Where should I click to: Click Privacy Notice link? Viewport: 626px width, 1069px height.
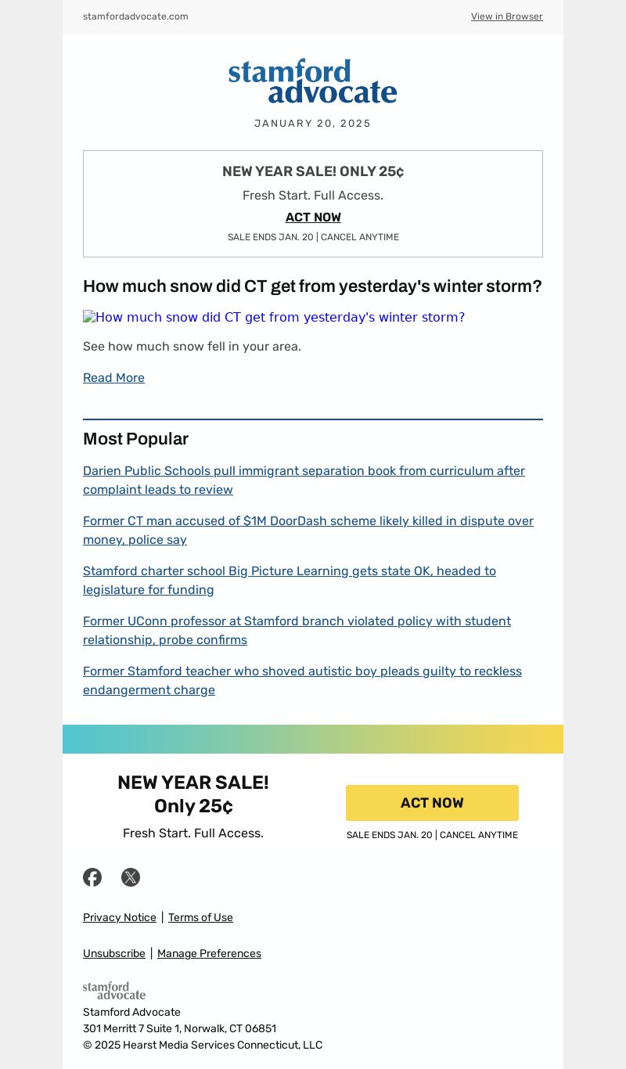click(x=120, y=917)
